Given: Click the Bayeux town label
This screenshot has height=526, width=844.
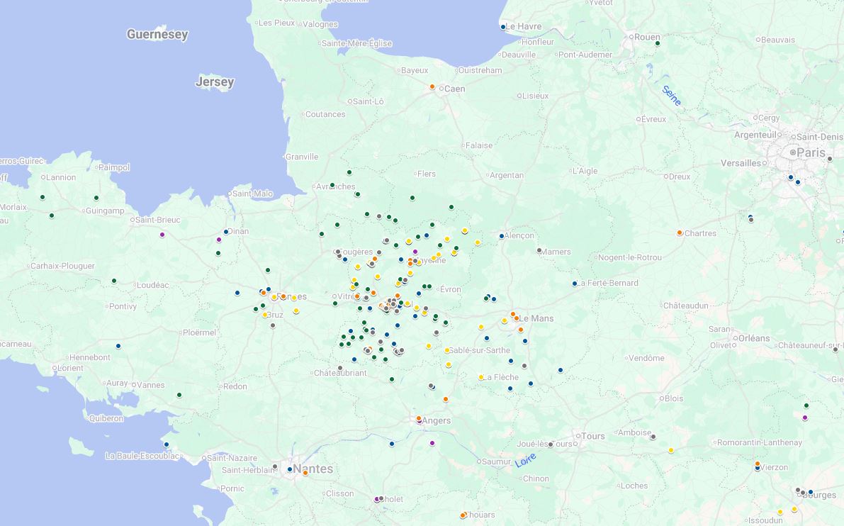Looking at the screenshot, I should point(415,70).
